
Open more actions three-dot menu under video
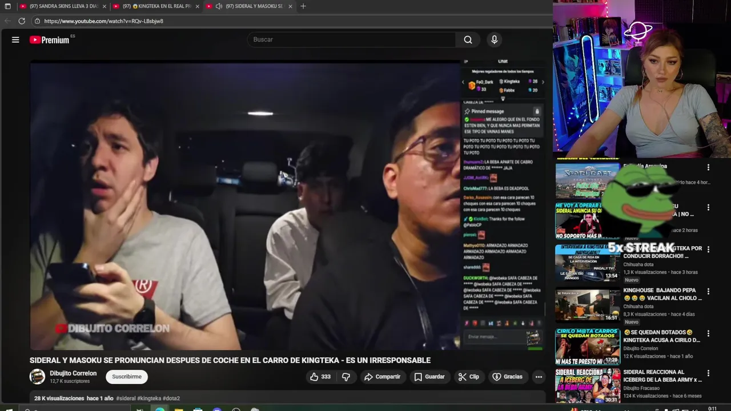coord(539,377)
